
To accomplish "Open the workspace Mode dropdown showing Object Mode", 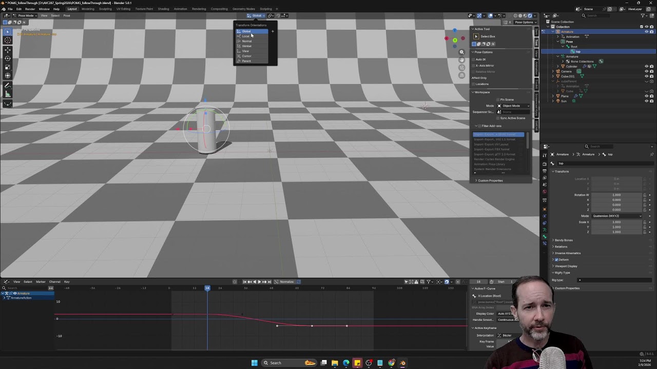I will click(x=513, y=106).
